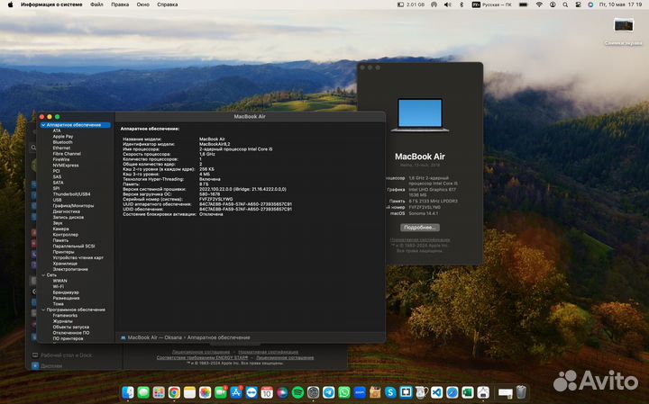
Task: Select Wi-Fi under Сеть
Action: (x=58, y=286)
